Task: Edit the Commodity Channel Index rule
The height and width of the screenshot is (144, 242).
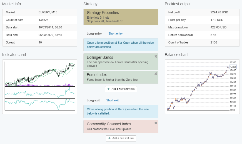Action: [118, 126]
